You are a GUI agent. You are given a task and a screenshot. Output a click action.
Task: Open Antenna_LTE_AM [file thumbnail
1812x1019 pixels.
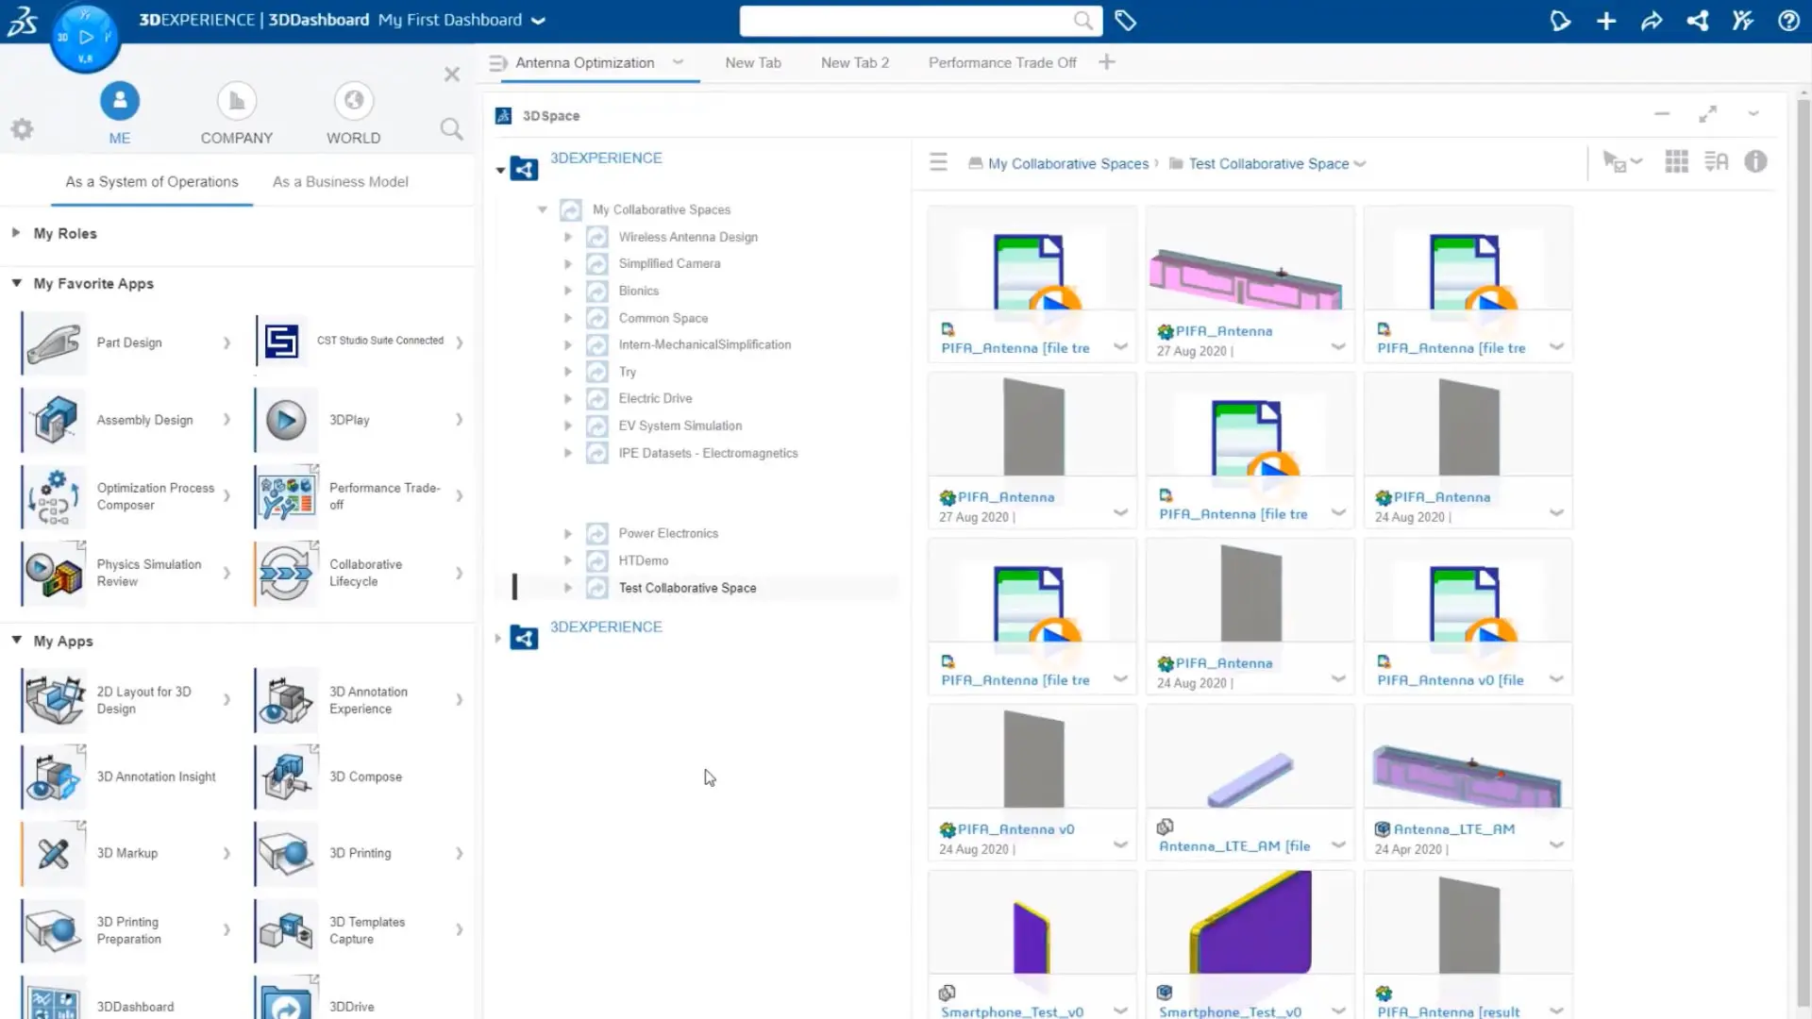(x=1250, y=757)
